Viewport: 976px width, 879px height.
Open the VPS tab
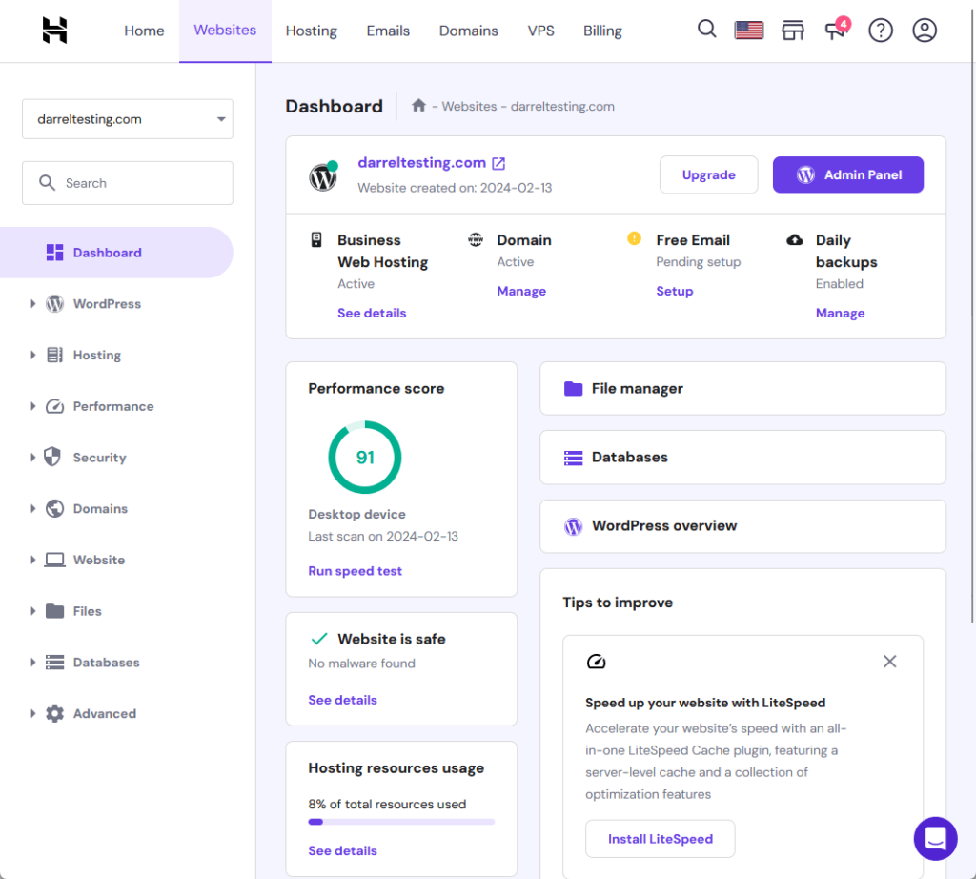tap(541, 31)
